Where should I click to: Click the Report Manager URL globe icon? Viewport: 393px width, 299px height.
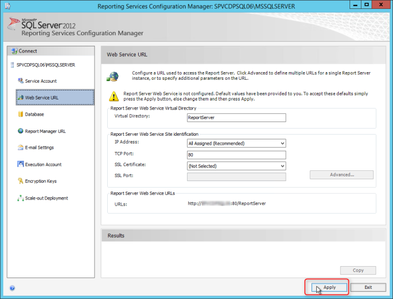click(x=21, y=131)
